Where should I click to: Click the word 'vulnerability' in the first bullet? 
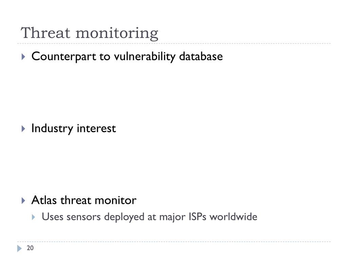[x=144, y=57]
